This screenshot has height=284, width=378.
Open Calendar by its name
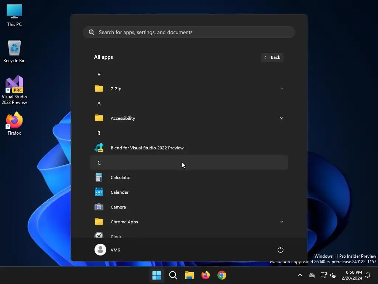click(x=120, y=192)
